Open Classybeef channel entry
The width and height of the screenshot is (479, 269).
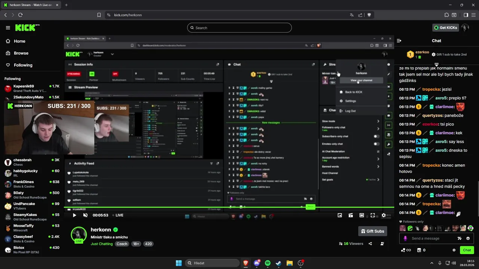pyautogui.click(x=32, y=239)
